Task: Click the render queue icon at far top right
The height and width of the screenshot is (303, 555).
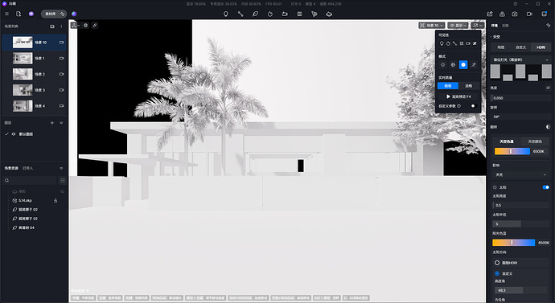Action: [545, 14]
